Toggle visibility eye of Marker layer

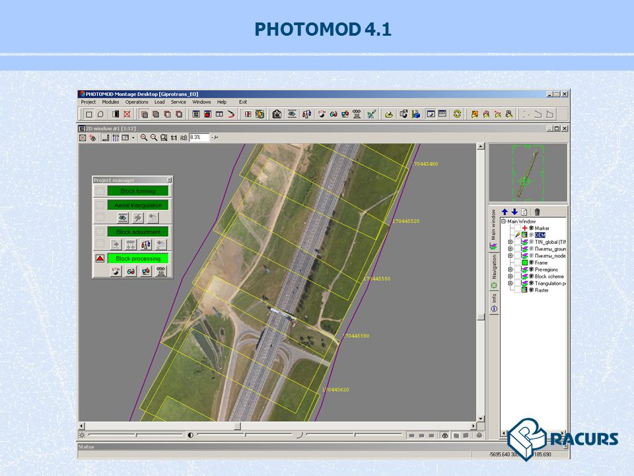[x=531, y=228]
